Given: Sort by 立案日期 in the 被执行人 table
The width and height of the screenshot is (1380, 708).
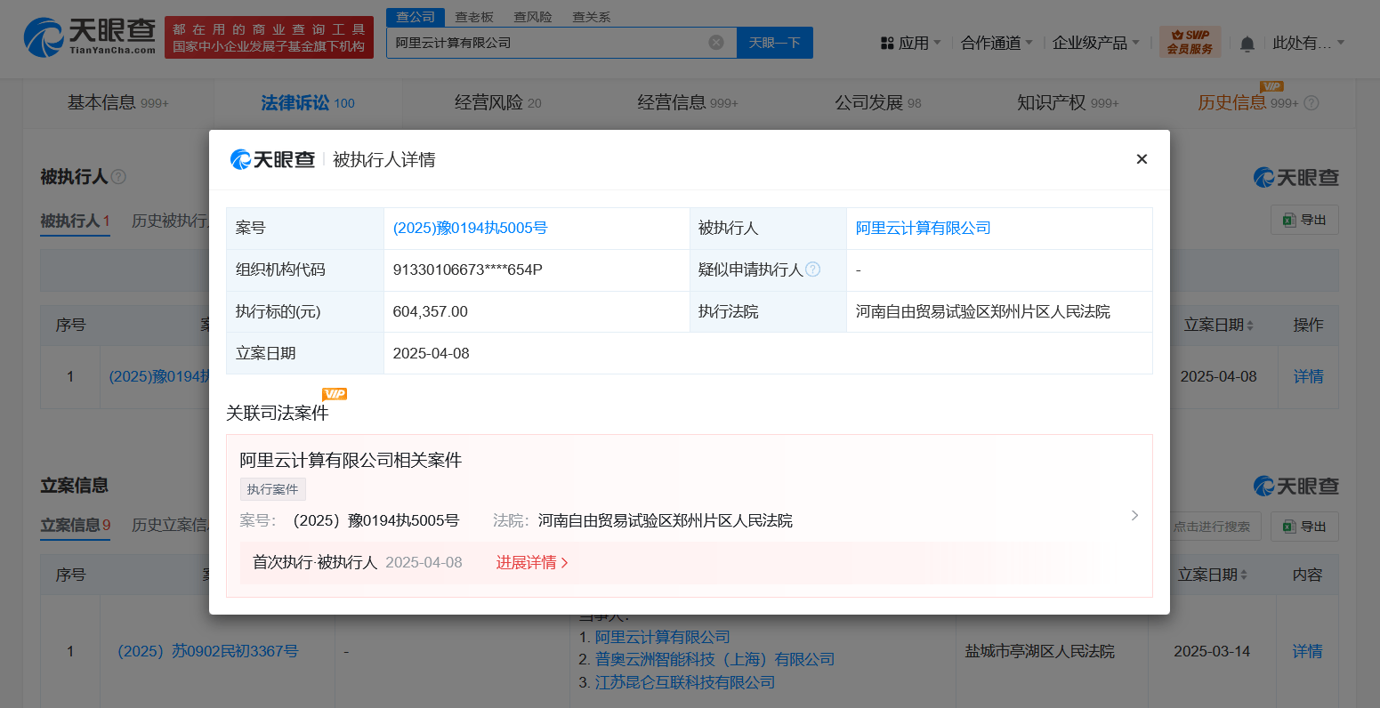Looking at the screenshot, I should 1249,326.
